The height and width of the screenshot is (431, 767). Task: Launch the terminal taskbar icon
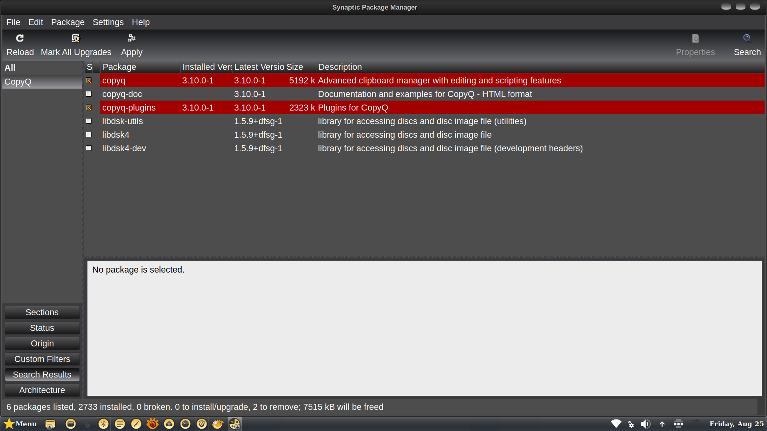point(185,424)
